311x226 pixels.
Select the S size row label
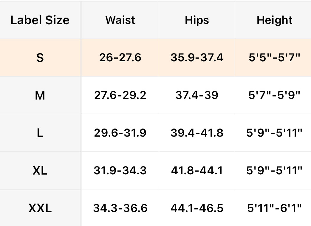coord(40,58)
